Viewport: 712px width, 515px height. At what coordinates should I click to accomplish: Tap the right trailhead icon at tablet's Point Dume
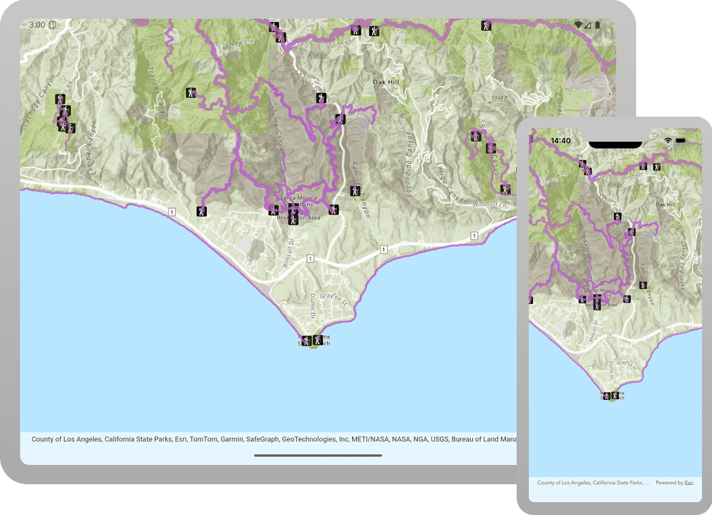(318, 340)
